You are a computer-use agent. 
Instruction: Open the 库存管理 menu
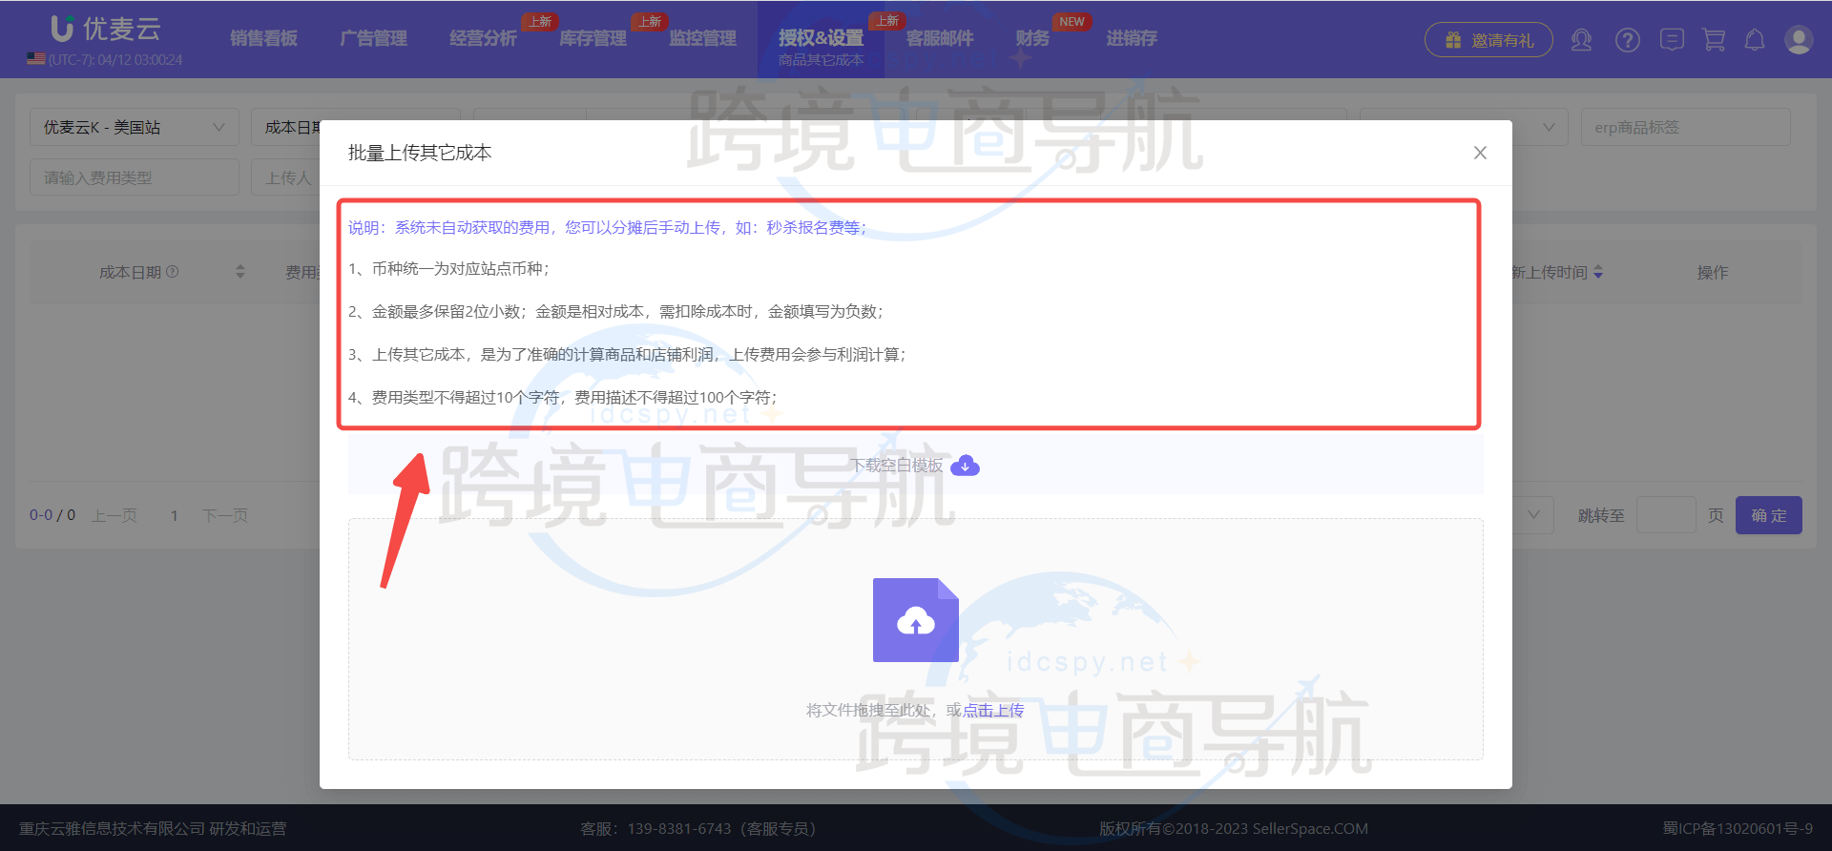pos(593,38)
